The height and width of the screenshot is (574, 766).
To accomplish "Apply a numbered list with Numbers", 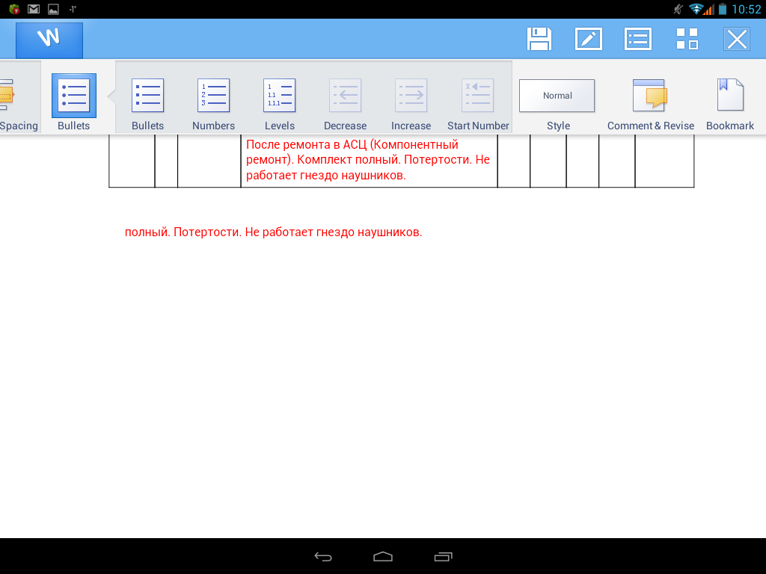I will 213,103.
